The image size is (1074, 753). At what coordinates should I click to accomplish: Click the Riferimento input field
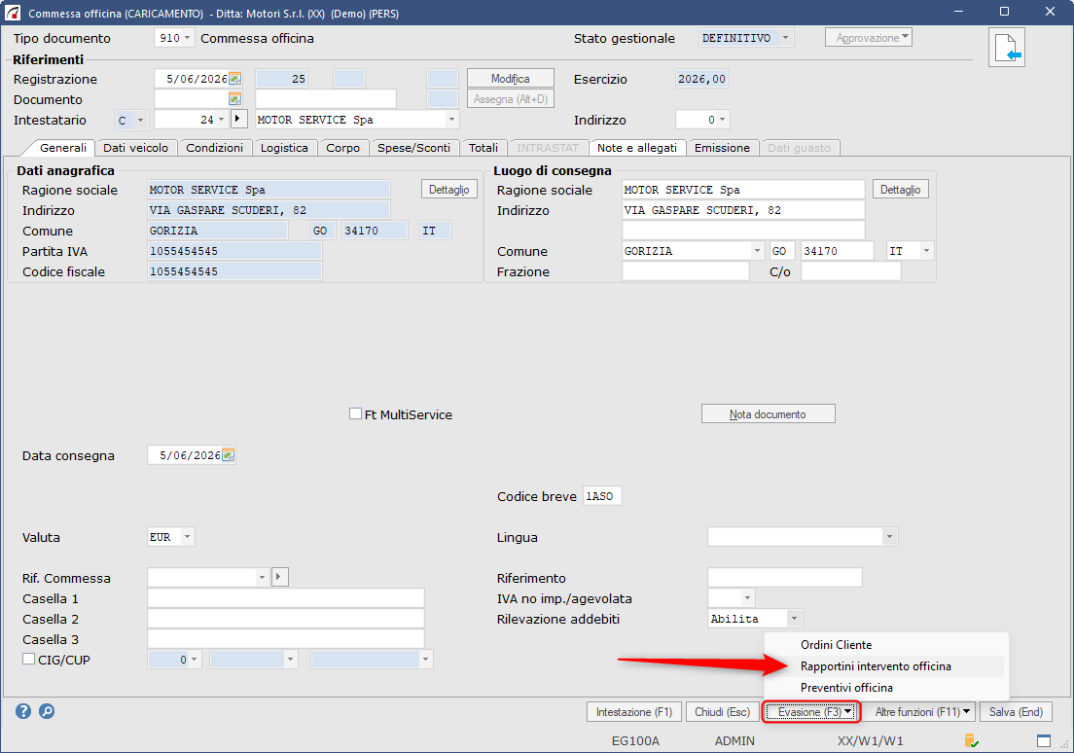784,578
